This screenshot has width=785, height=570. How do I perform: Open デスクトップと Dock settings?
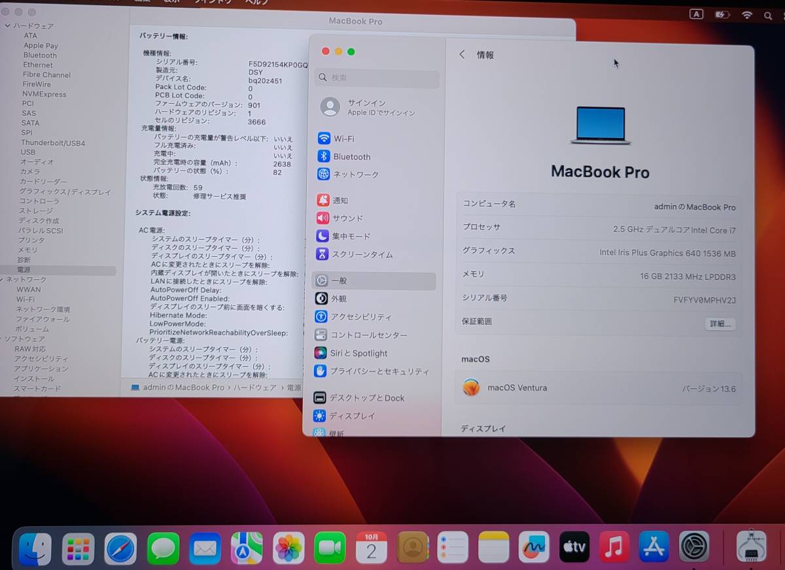[x=359, y=398]
